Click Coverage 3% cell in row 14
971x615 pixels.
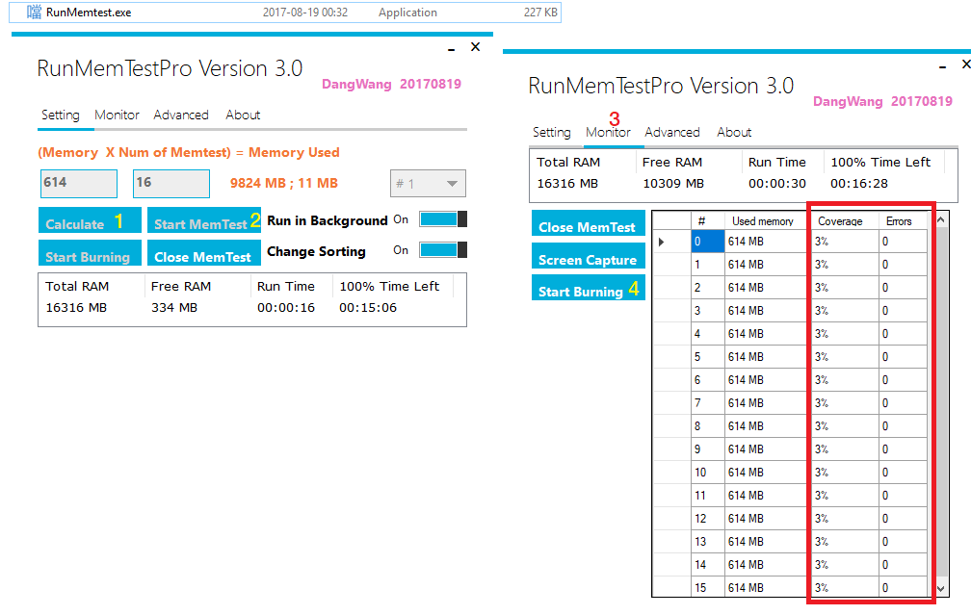pyautogui.click(x=844, y=564)
